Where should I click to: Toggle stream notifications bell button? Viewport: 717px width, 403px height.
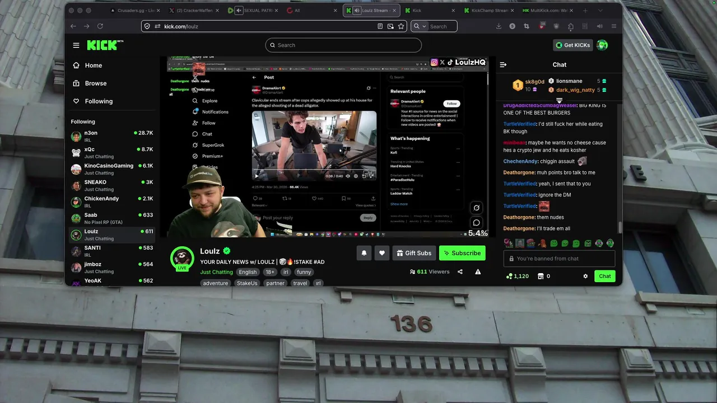click(x=364, y=253)
